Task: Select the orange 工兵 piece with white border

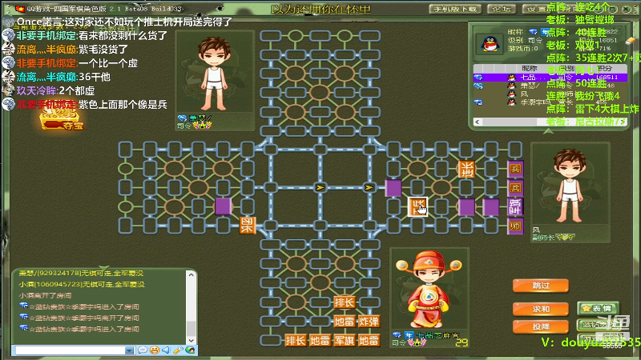Action: (417, 206)
